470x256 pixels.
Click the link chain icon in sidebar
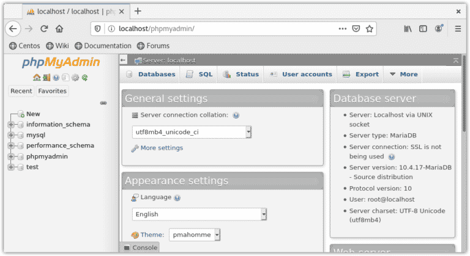click(x=103, y=103)
